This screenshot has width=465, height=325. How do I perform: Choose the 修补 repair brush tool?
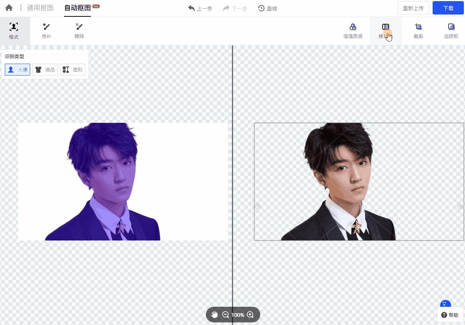[x=47, y=31]
